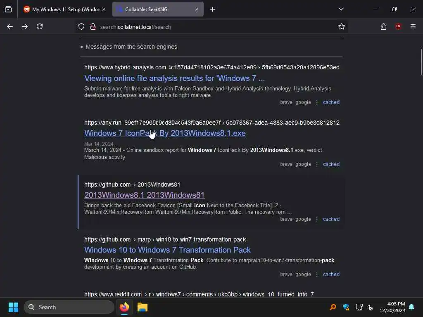Image resolution: width=423 pixels, height=317 pixels.
Task: Open options dots for hybrid-analysis result
Action: click(317, 102)
